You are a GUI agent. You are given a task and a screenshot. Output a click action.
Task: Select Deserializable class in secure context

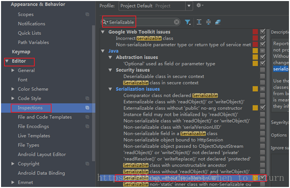point(164,76)
